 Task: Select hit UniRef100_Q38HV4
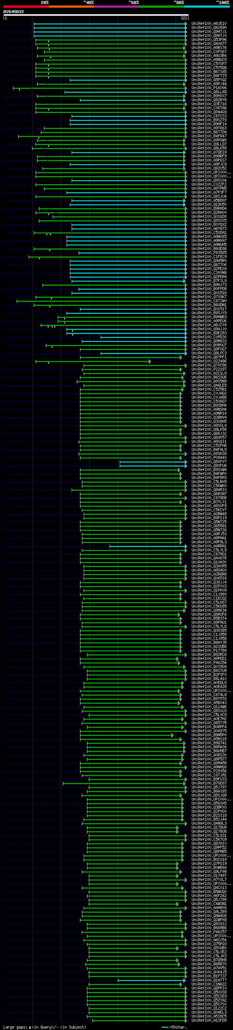209,417
